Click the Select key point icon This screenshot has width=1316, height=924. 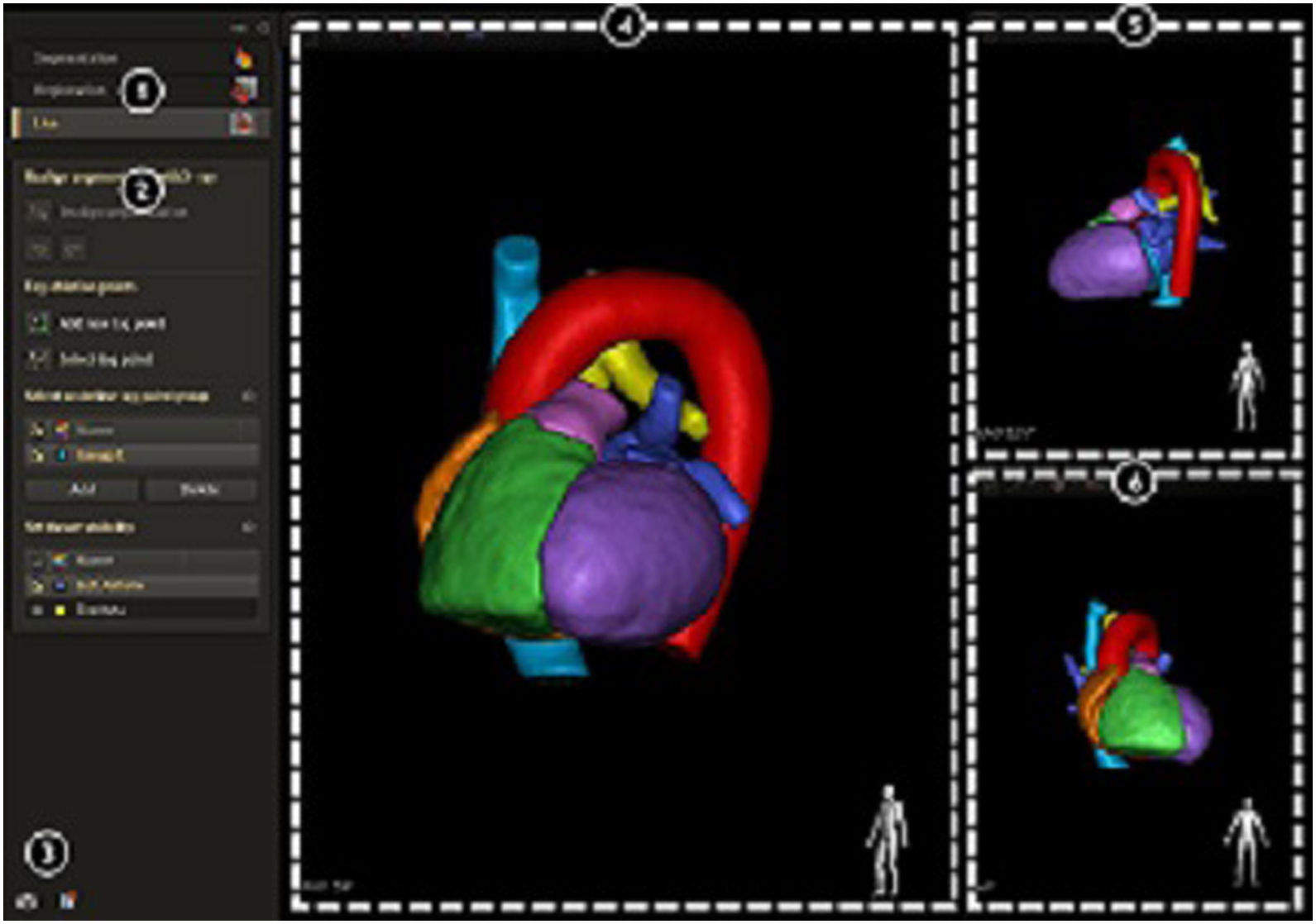(x=38, y=360)
